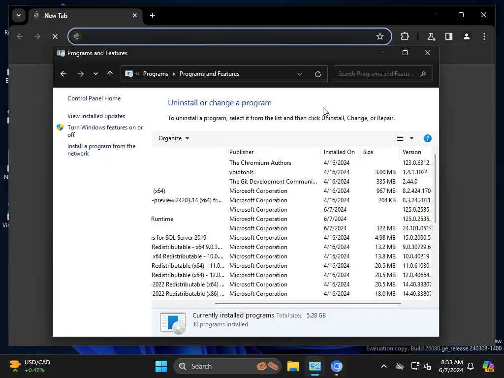Open the USD/CAD widget on taskbar
504x378 pixels.
(x=30, y=366)
